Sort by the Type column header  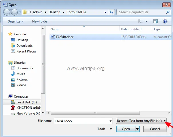pyautogui.click(x=157, y=29)
